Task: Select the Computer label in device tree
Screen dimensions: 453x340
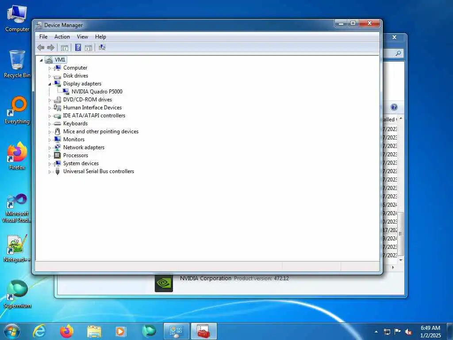Action: [x=75, y=68]
